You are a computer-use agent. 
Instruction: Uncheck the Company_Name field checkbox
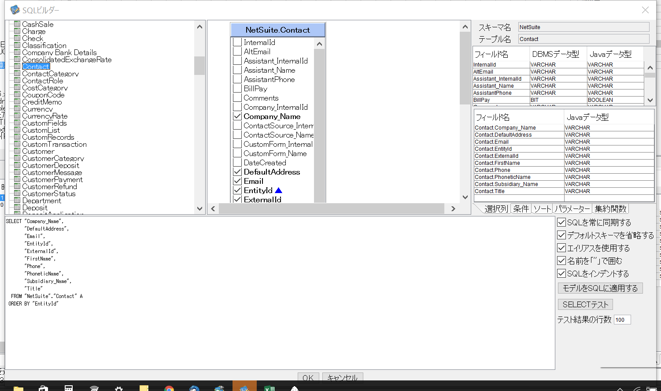click(237, 116)
